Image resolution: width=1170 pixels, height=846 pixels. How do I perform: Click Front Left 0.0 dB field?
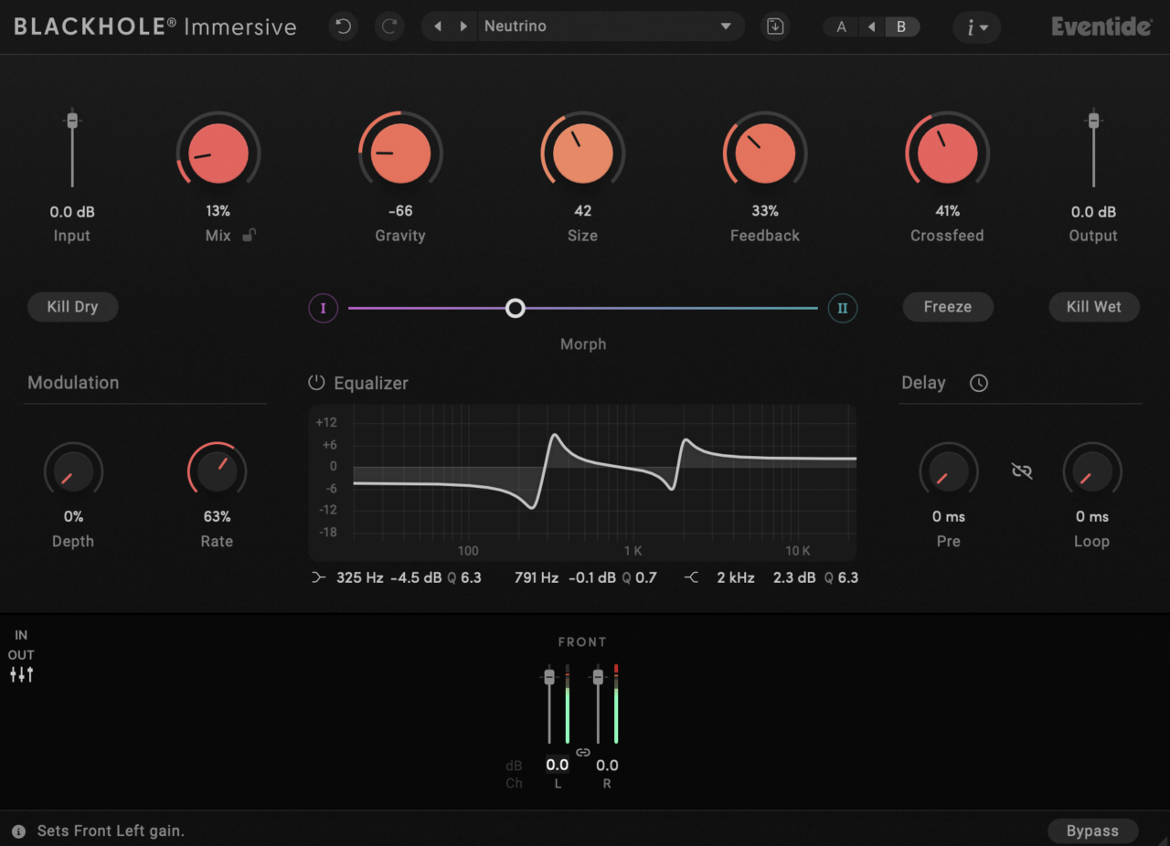[x=558, y=766]
